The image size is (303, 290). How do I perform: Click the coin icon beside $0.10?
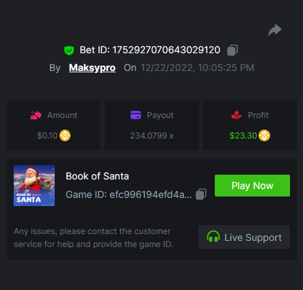[x=65, y=136]
